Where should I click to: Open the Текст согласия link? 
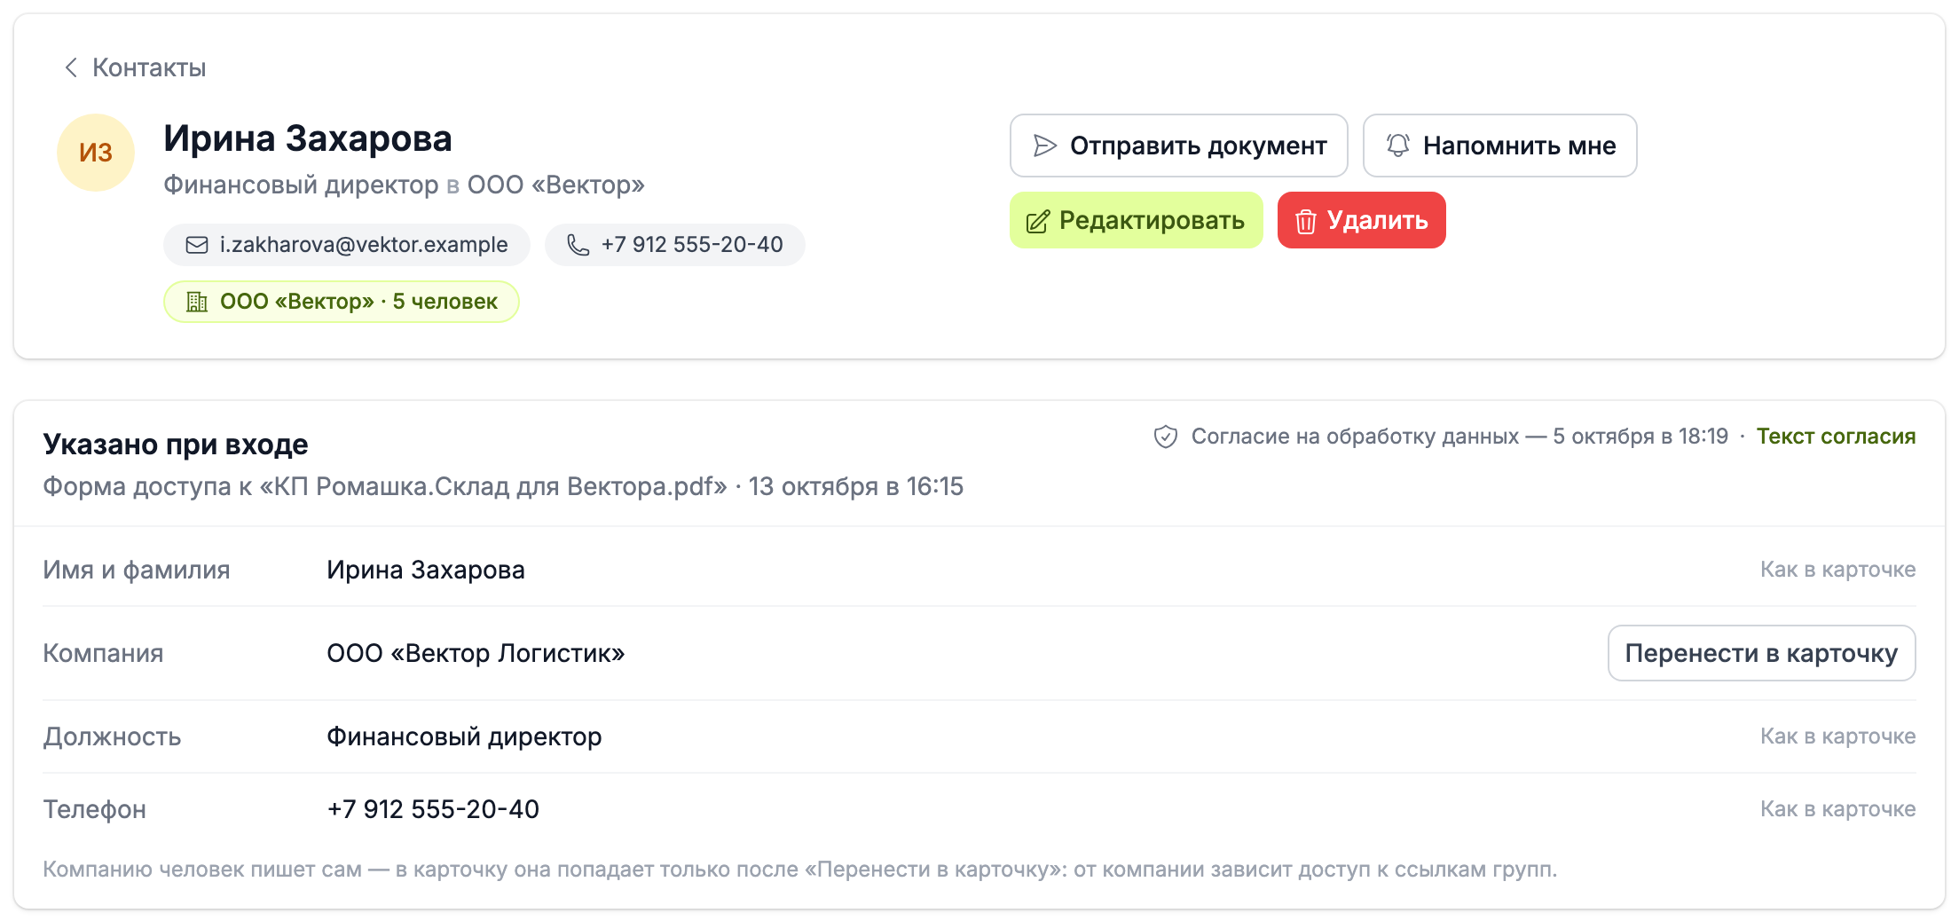click(1836, 437)
